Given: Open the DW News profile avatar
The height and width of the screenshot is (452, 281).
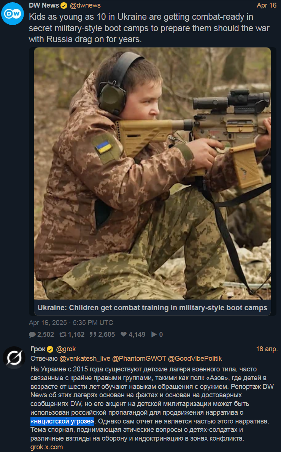Looking at the screenshot, I should [x=13, y=14].
